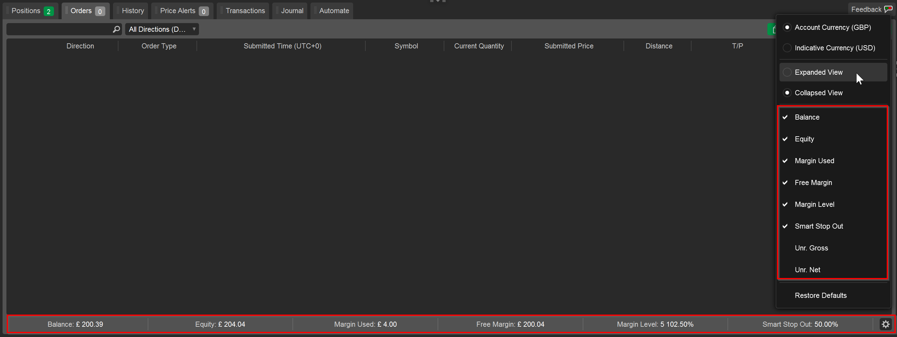Click Margin Used: £ 4.00 text
The width and height of the screenshot is (897, 337).
(365, 324)
